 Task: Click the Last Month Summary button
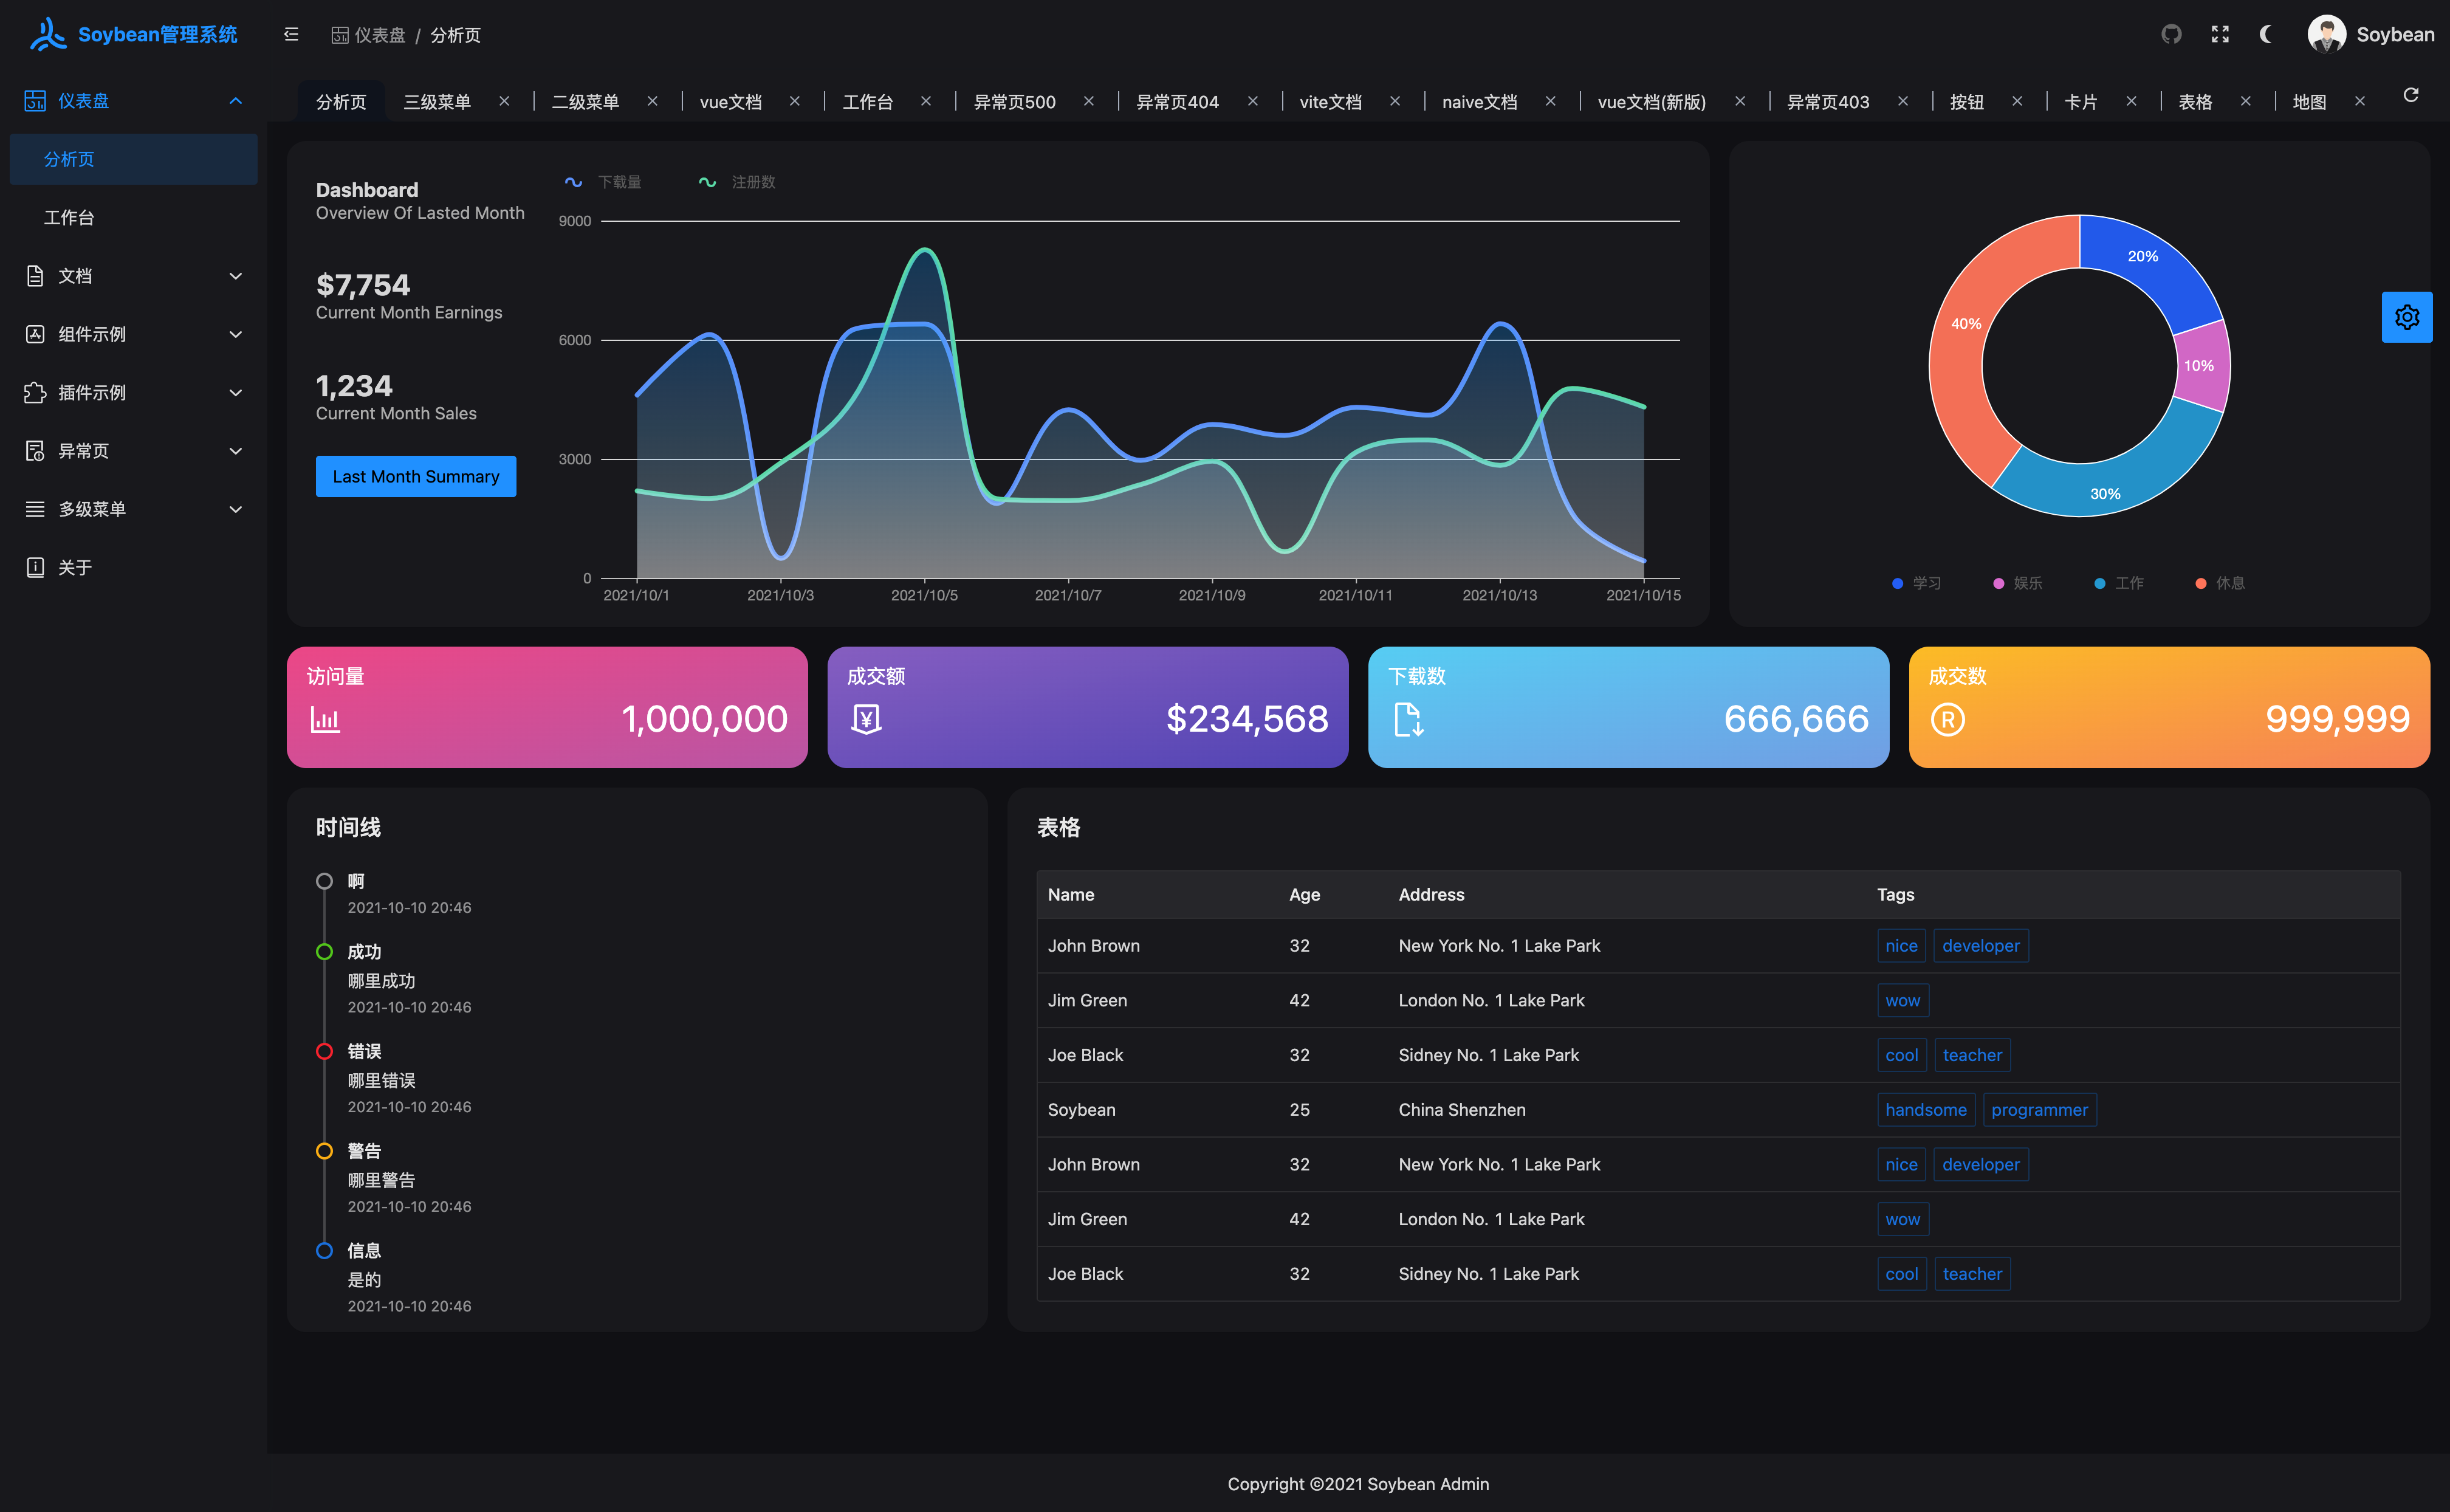coord(416,476)
